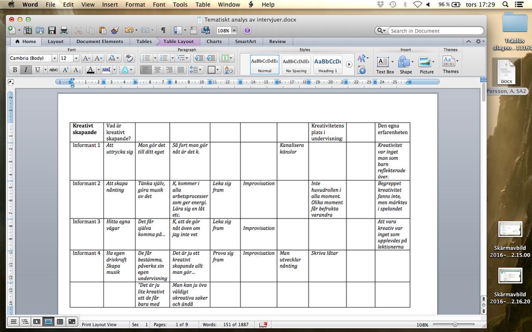Apply the No Spacing style
532x332 pixels.
coord(296,64)
